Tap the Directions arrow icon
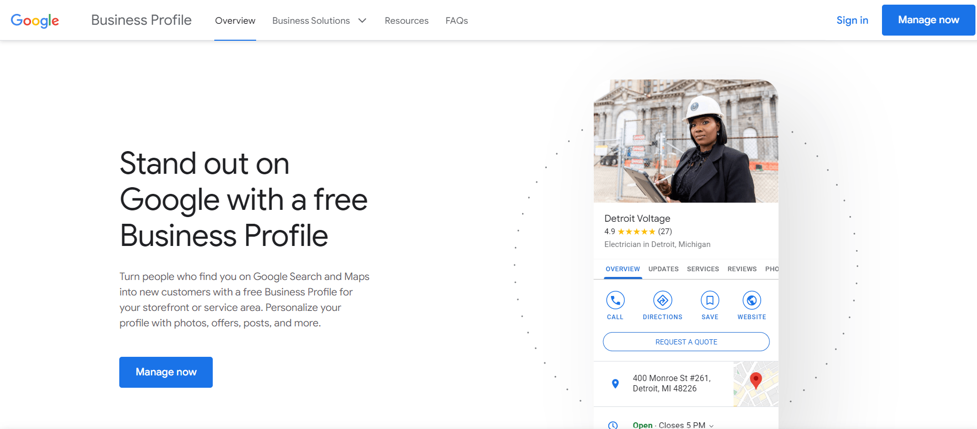 click(x=663, y=300)
